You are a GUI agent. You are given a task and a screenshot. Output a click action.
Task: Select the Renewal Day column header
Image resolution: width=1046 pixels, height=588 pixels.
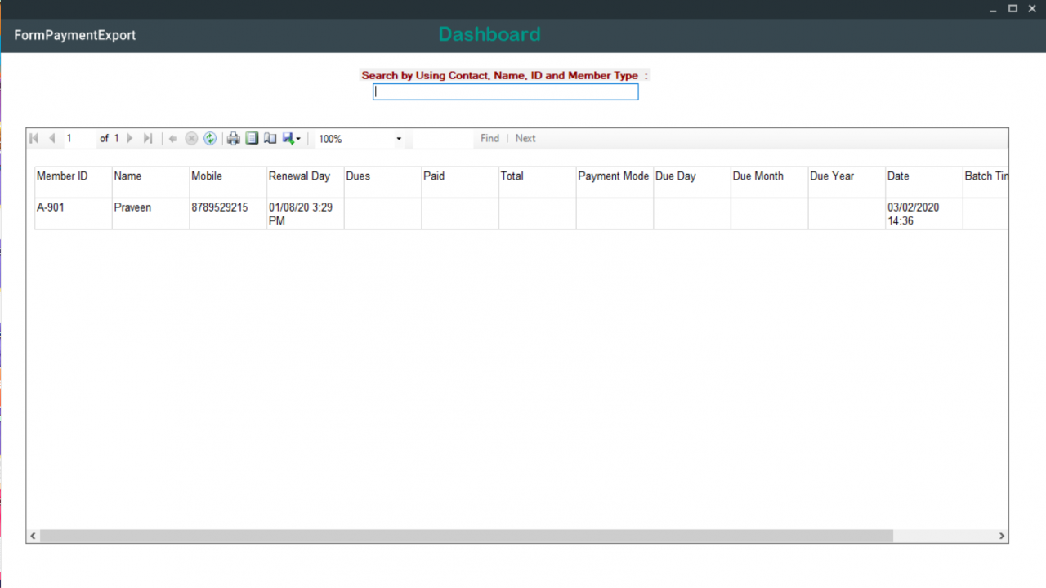click(306, 182)
